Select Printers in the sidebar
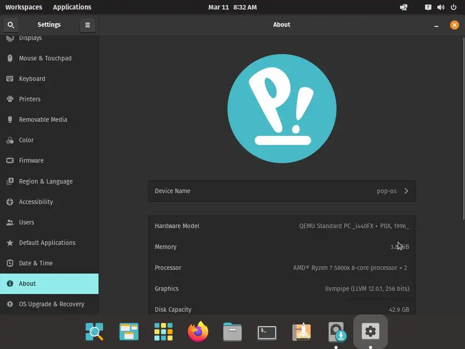This screenshot has width=465, height=349. 49,100
